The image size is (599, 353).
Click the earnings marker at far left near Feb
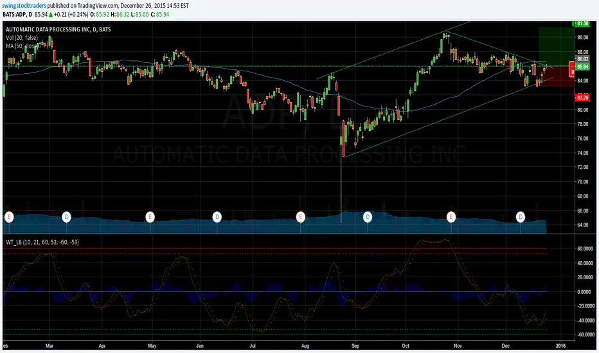(x=9, y=217)
